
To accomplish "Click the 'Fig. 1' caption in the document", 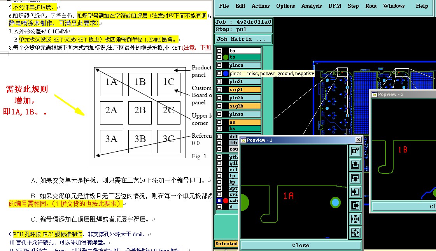I will [199, 156].
